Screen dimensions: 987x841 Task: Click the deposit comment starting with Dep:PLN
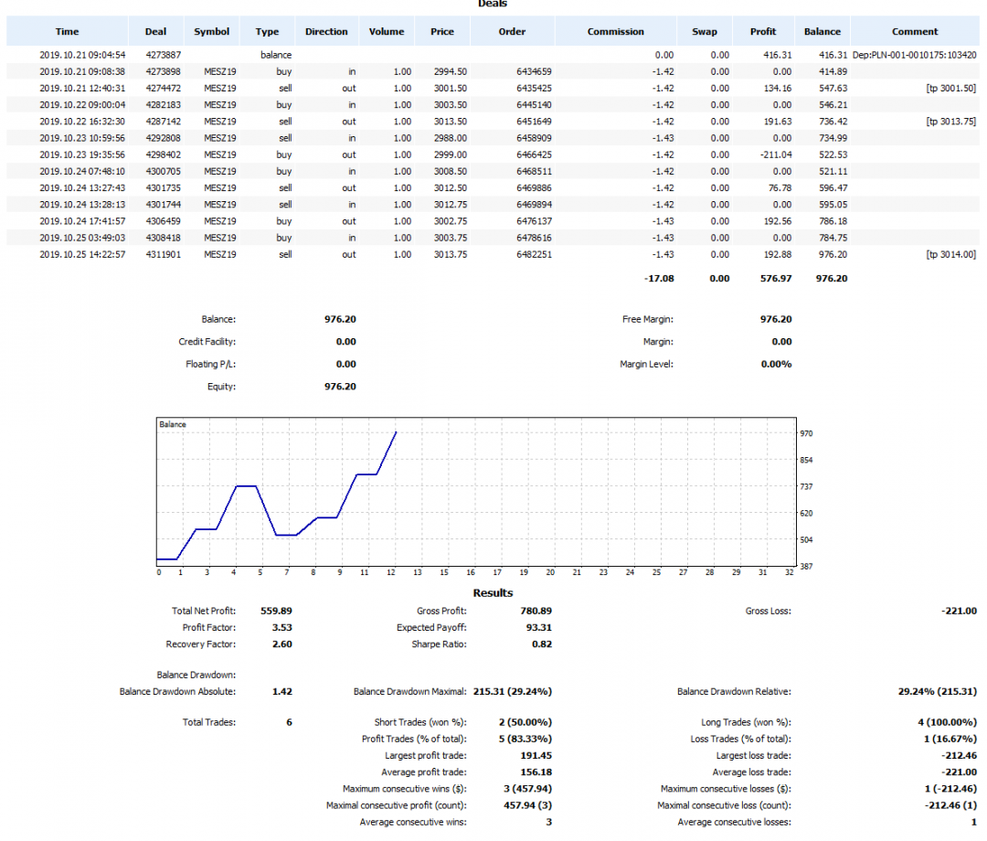tap(914, 55)
